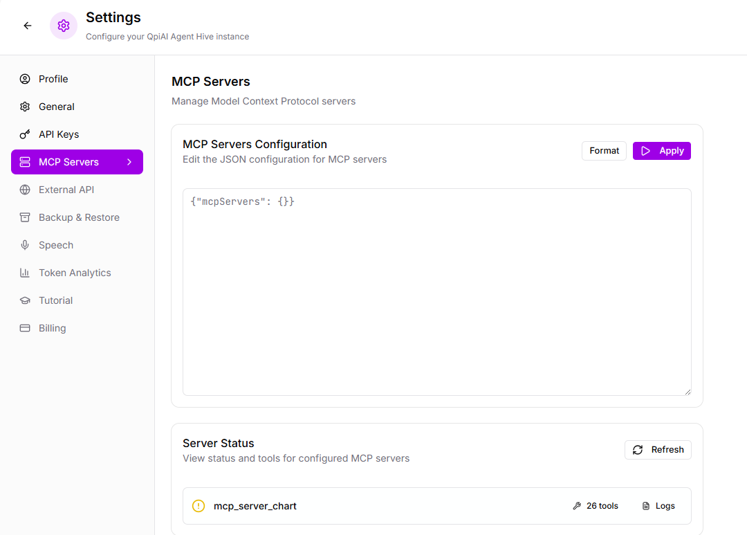Viewport: 747px width, 535px height.
Task: Click the back arrow icon
Action: 28,26
